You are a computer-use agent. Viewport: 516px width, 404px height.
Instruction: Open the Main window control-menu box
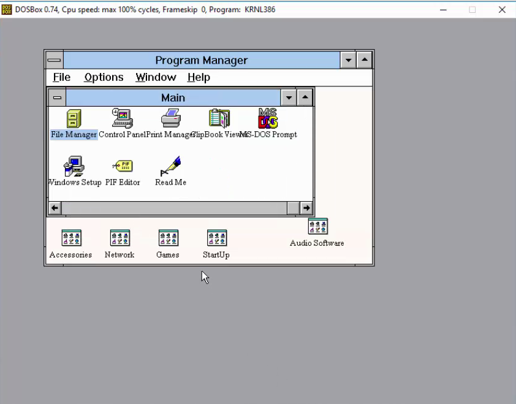click(57, 97)
